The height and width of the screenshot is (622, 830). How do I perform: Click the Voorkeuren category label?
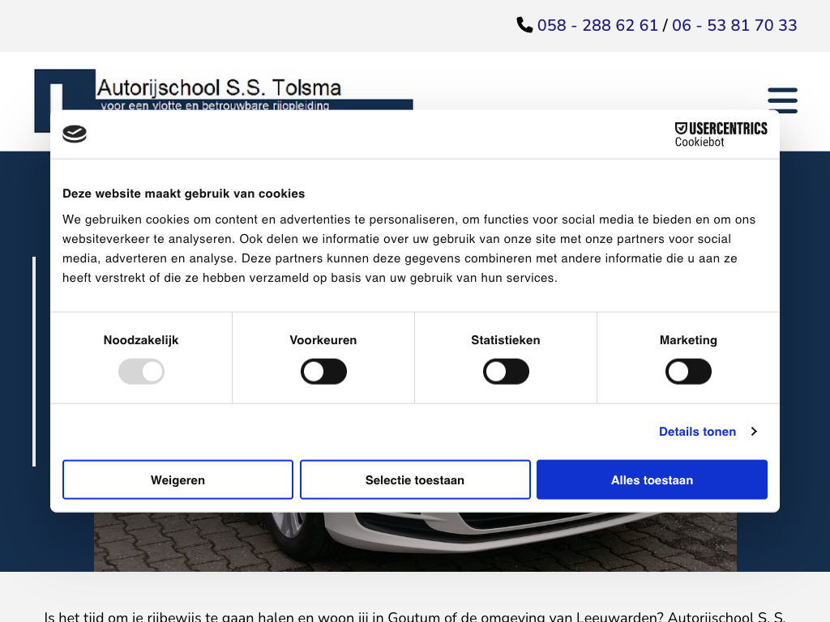click(323, 340)
